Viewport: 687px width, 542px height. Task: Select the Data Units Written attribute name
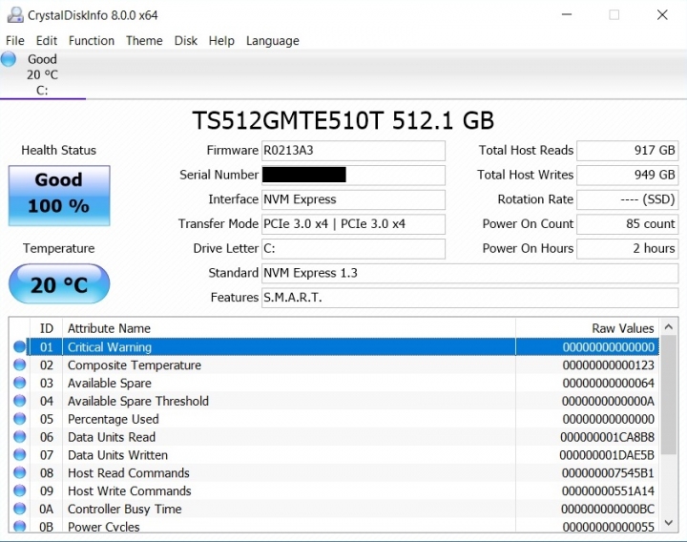117,455
